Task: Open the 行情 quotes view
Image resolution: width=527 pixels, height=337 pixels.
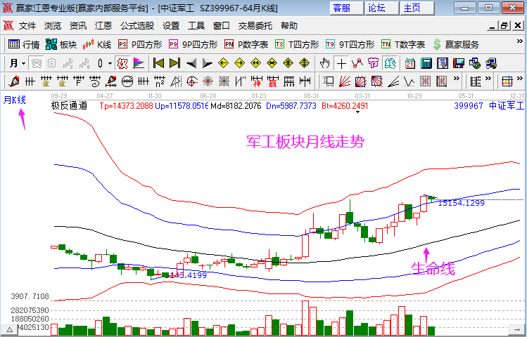Action: click(x=24, y=44)
